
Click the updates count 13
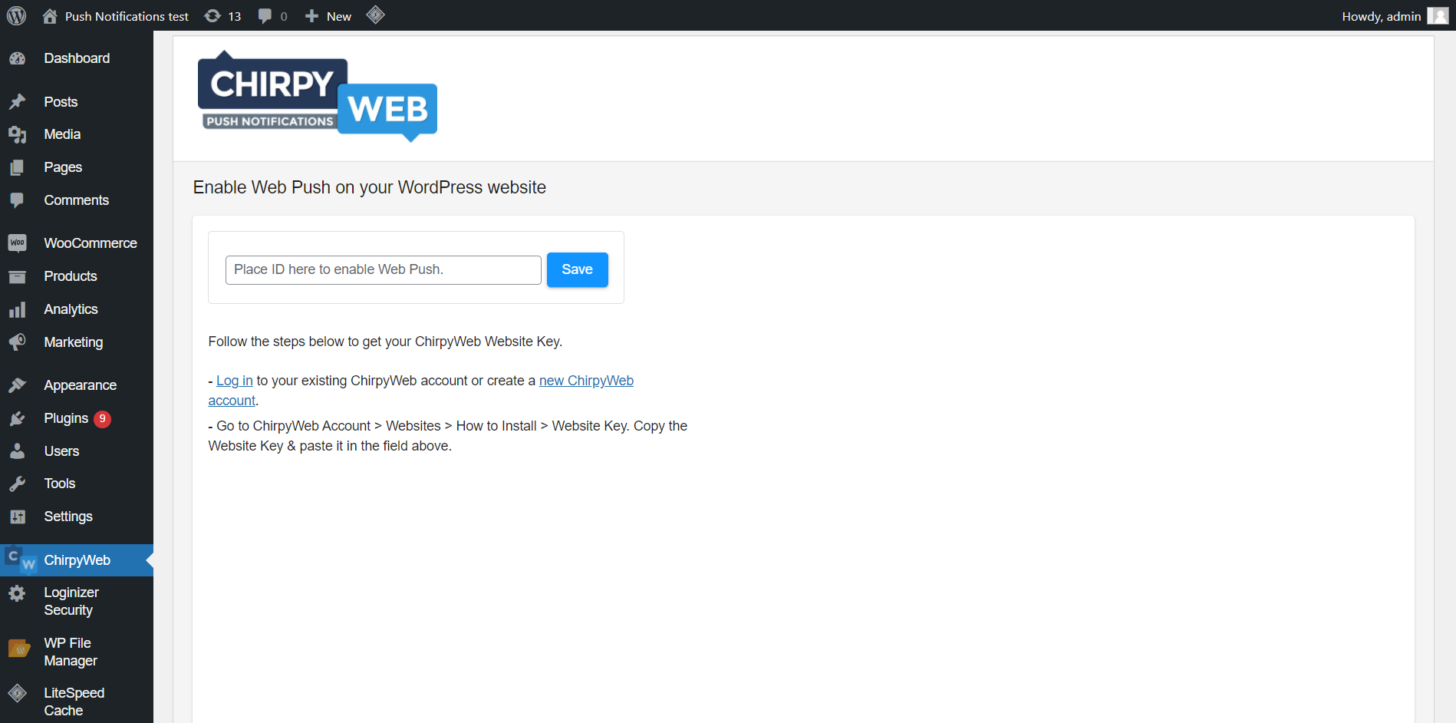[235, 16]
